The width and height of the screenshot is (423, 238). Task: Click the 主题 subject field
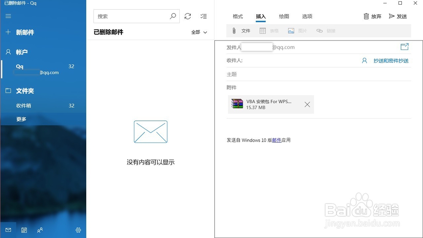(319, 74)
